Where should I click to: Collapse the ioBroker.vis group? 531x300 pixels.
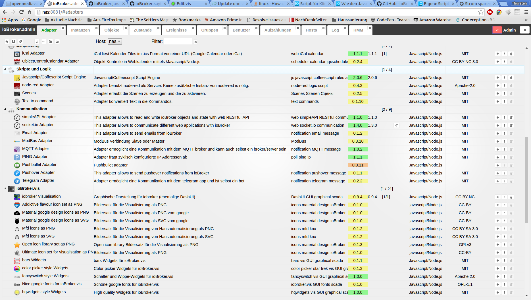[5, 188]
